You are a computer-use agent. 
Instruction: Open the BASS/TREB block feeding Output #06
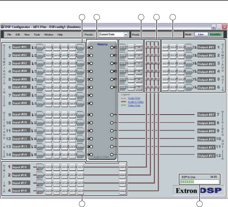[139, 87]
